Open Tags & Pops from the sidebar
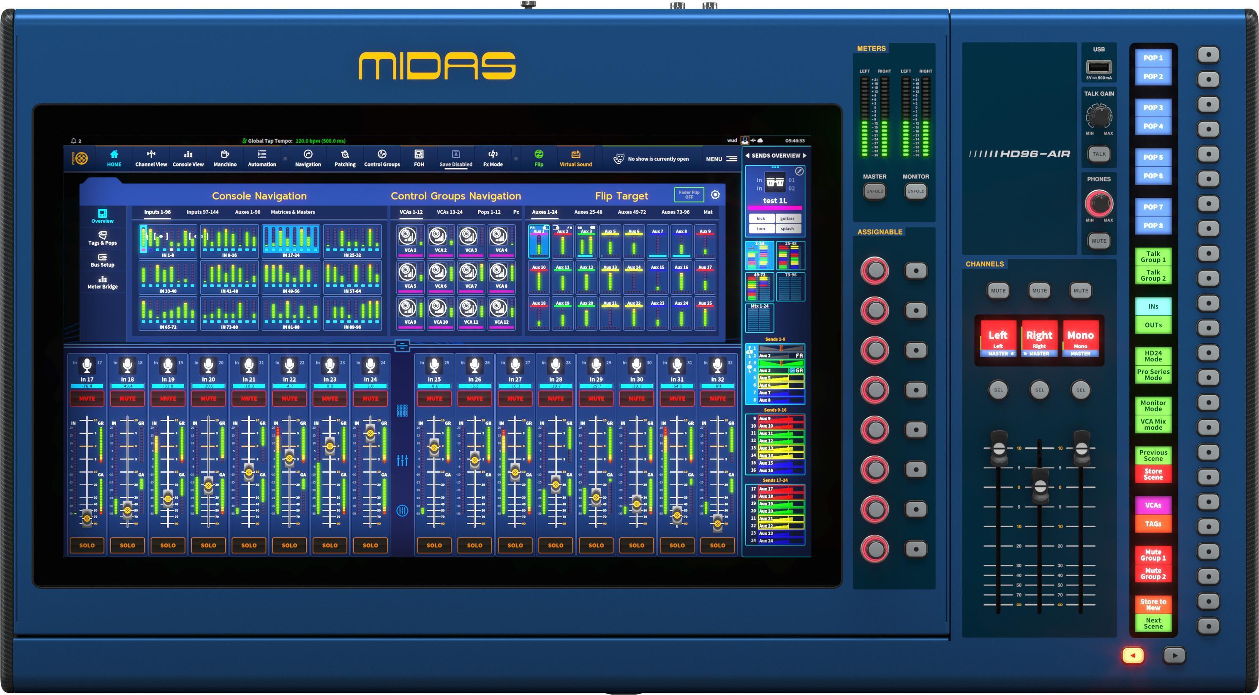Screen dimensions: 1259x695 102,238
